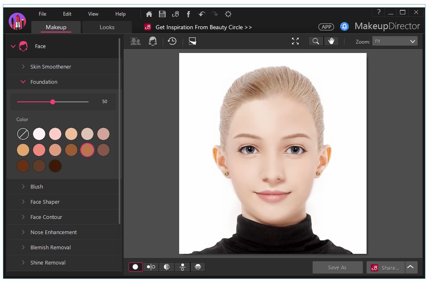Click the Share button

click(x=386, y=267)
